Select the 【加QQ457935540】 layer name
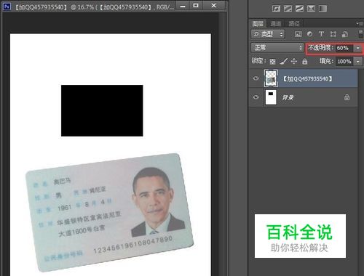The image size is (364, 276). (307, 78)
